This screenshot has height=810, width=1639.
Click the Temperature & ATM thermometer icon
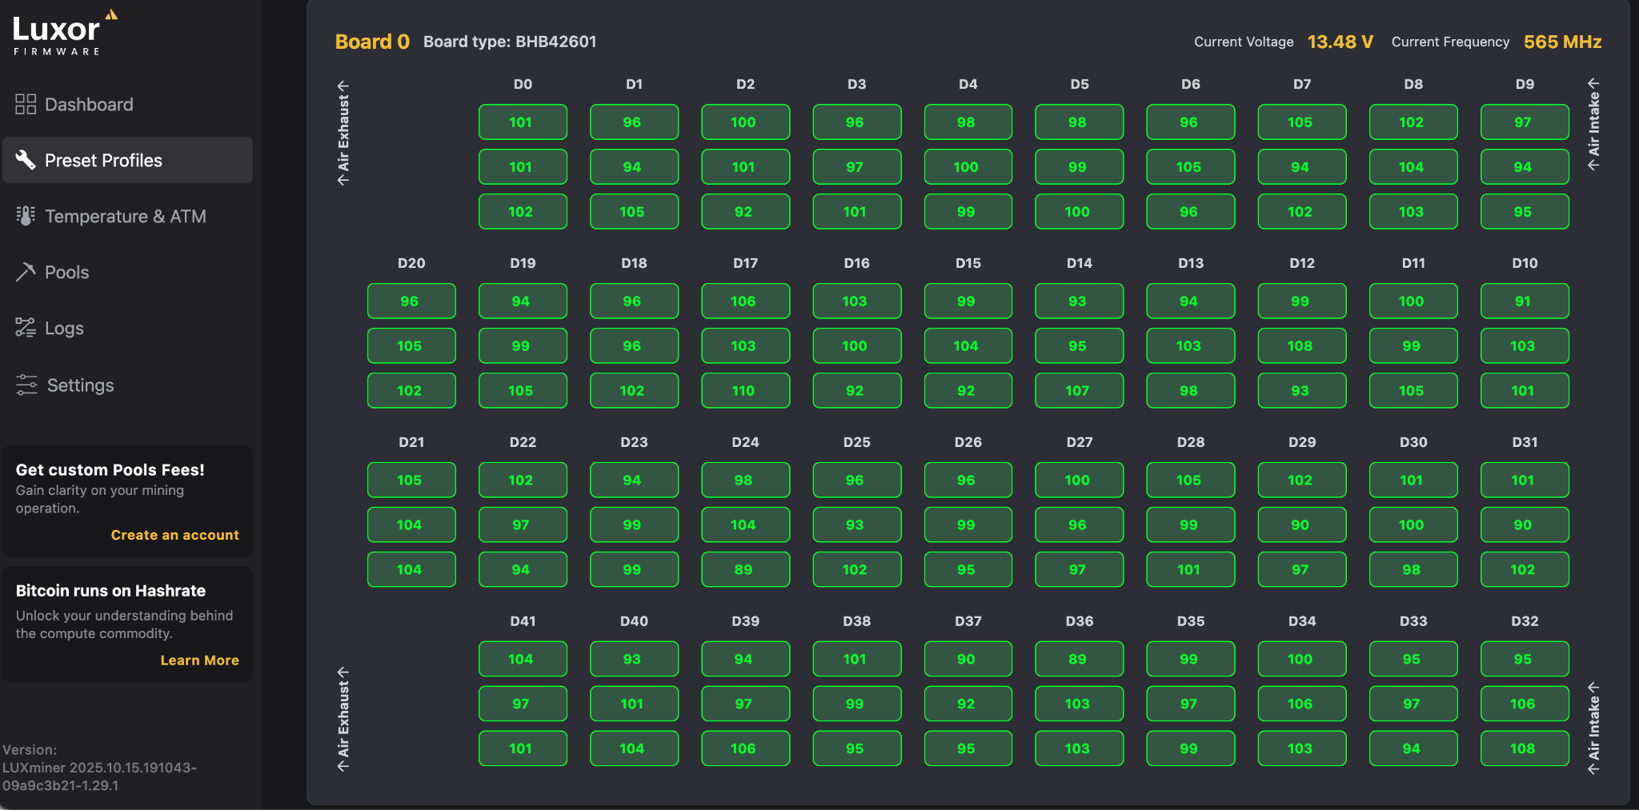point(26,216)
